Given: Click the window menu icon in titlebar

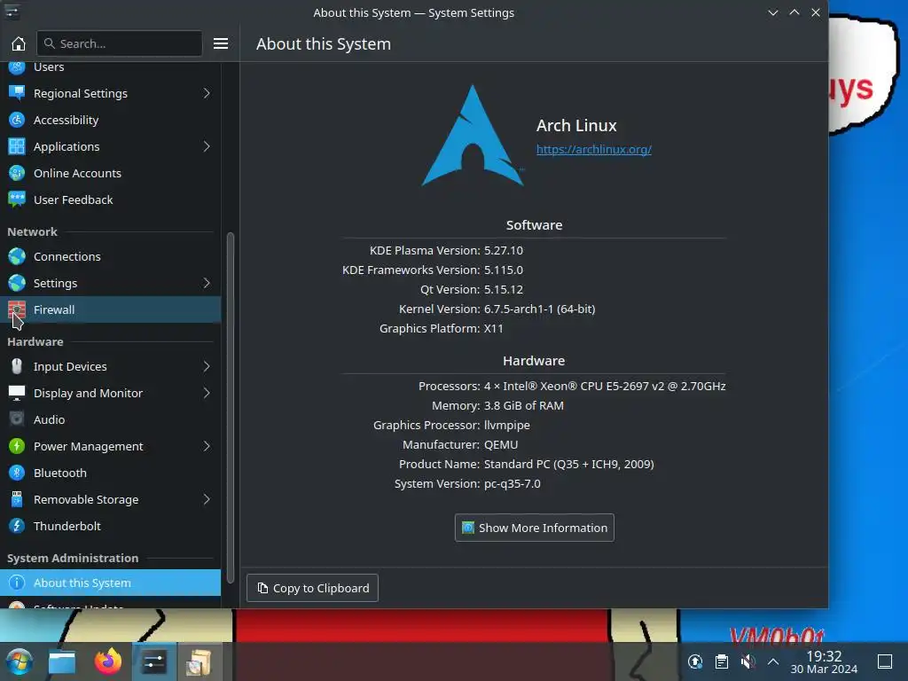Looking at the screenshot, I should pyautogui.click(x=12, y=12).
